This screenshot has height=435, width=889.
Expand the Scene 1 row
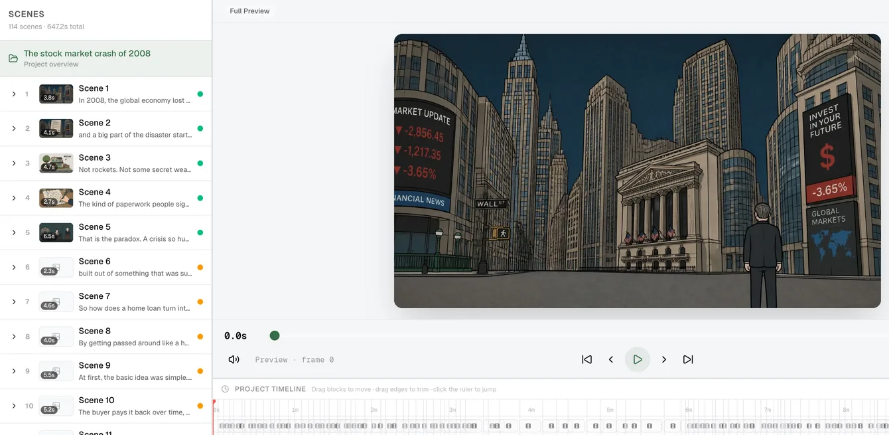pyautogui.click(x=14, y=94)
